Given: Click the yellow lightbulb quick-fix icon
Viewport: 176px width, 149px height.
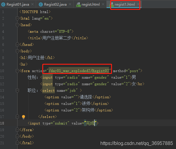Looking at the screenshot, I should coord(24,117).
